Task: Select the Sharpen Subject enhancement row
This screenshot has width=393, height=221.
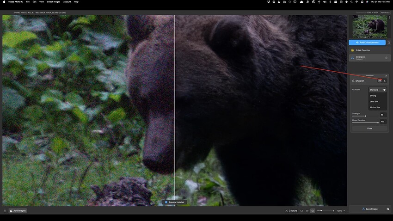Action: click(370, 58)
